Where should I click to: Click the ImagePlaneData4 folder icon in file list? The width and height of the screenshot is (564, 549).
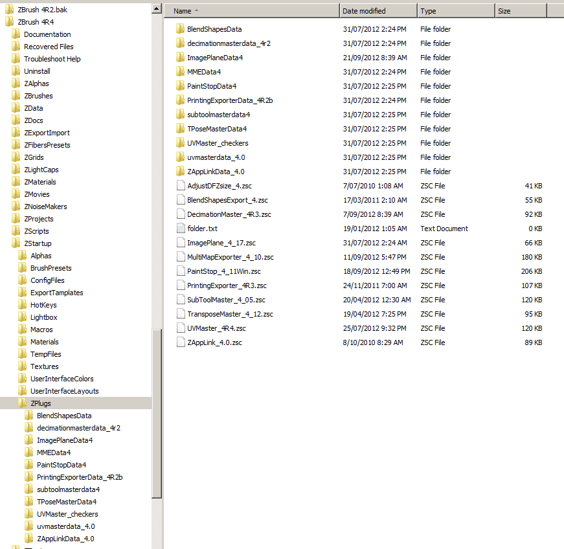tap(180, 58)
